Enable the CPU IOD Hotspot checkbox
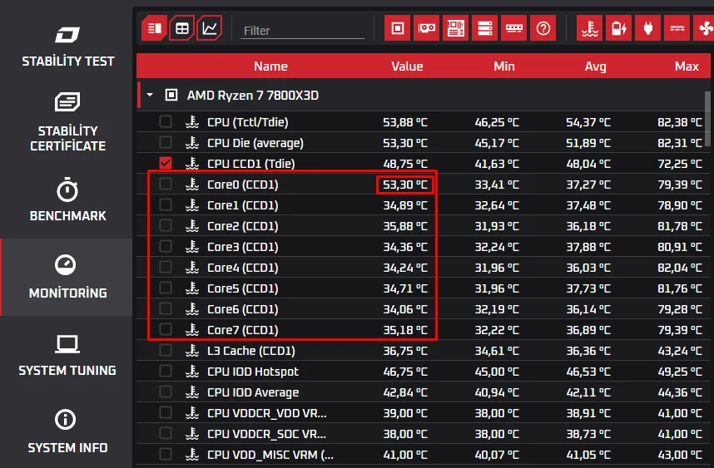 point(166,371)
